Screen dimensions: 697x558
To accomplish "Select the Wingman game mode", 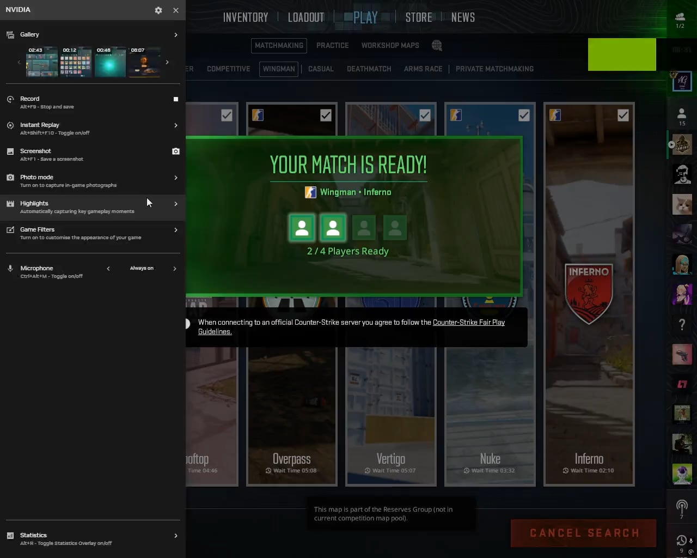I will (279, 69).
